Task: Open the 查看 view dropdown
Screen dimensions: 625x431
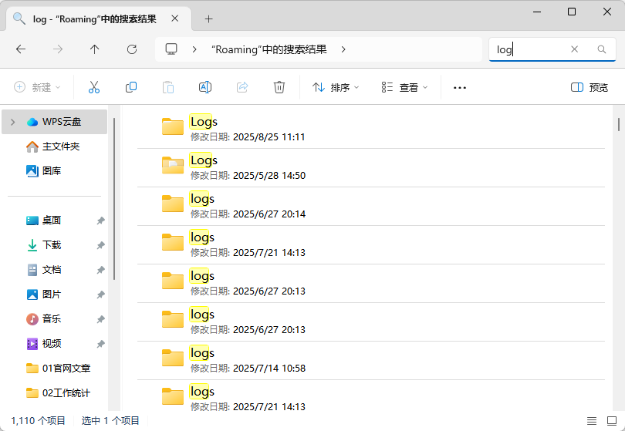Action: coord(404,87)
